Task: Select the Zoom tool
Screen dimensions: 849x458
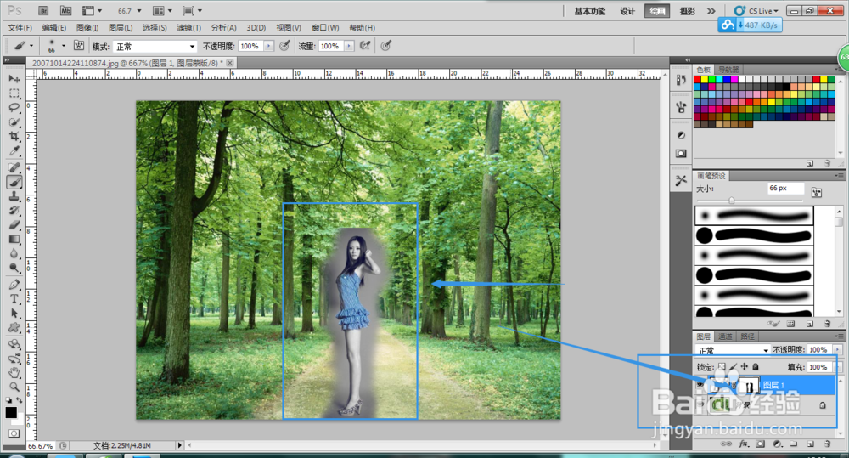Action: pos(14,387)
